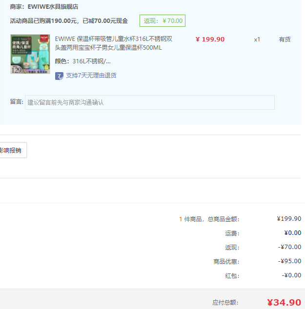The width and height of the screenshot is (305, 309).
Task: Select the 商品优惠 -¥95.00 value
Action: click(x=289, y=261)
